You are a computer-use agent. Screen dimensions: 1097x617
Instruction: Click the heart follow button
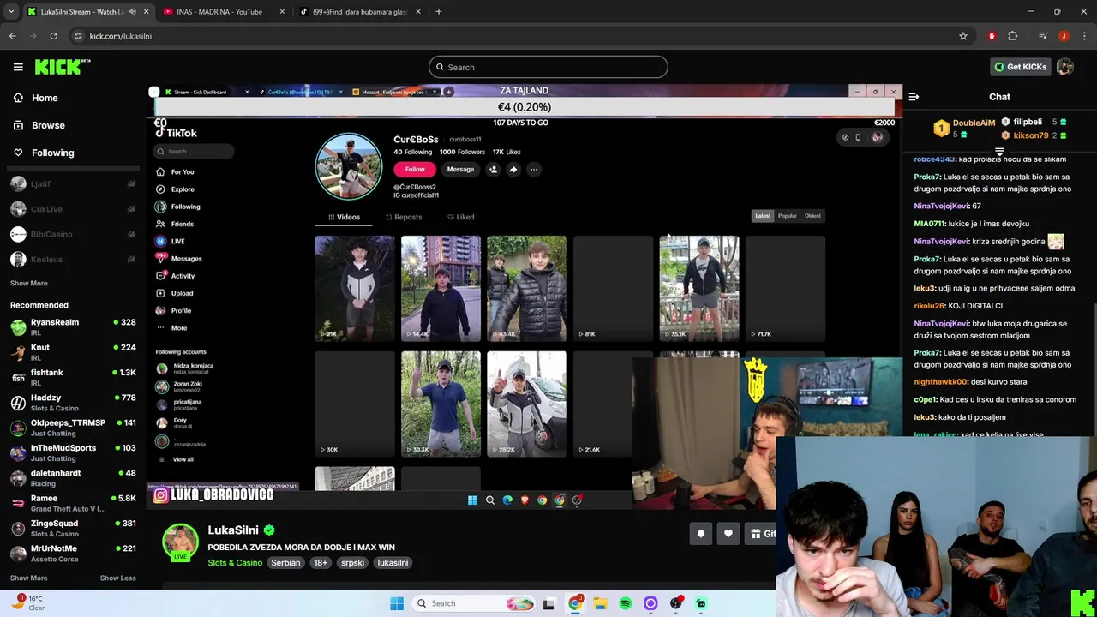pyautogui.click(x=728, y=533)
